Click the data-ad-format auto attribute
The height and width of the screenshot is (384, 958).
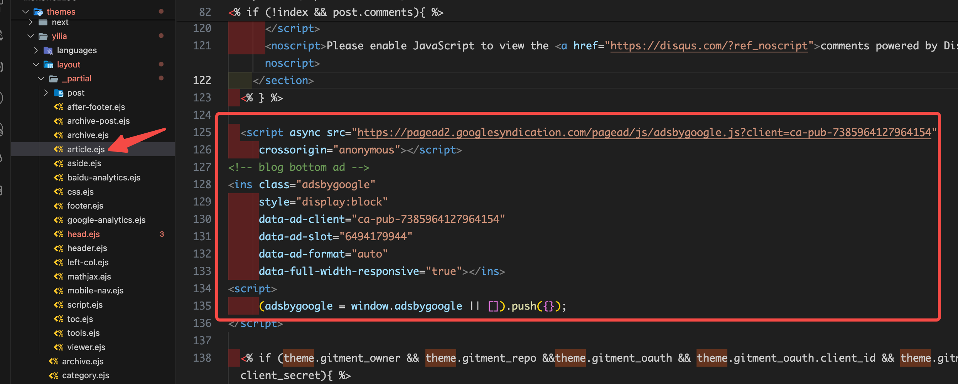tap(323, 254)
